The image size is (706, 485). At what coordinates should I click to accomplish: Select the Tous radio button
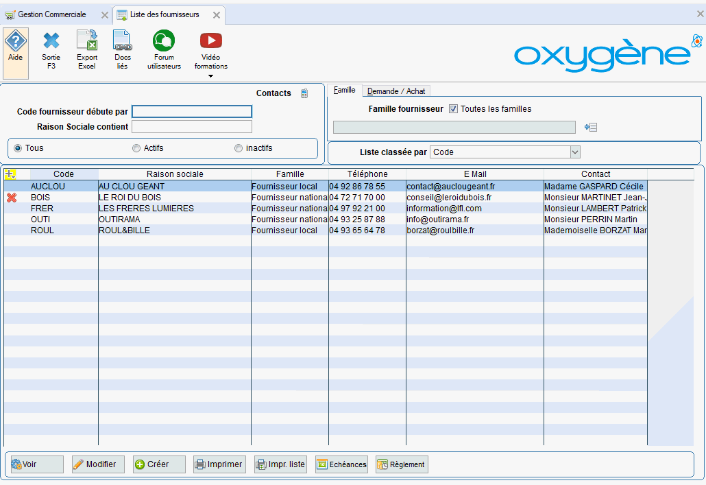(x=18, y=148)
